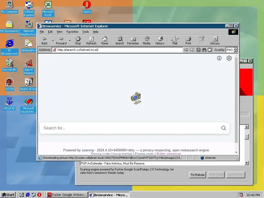
Task: Click the computer logo on search page
Action: (x=136, y=98)
